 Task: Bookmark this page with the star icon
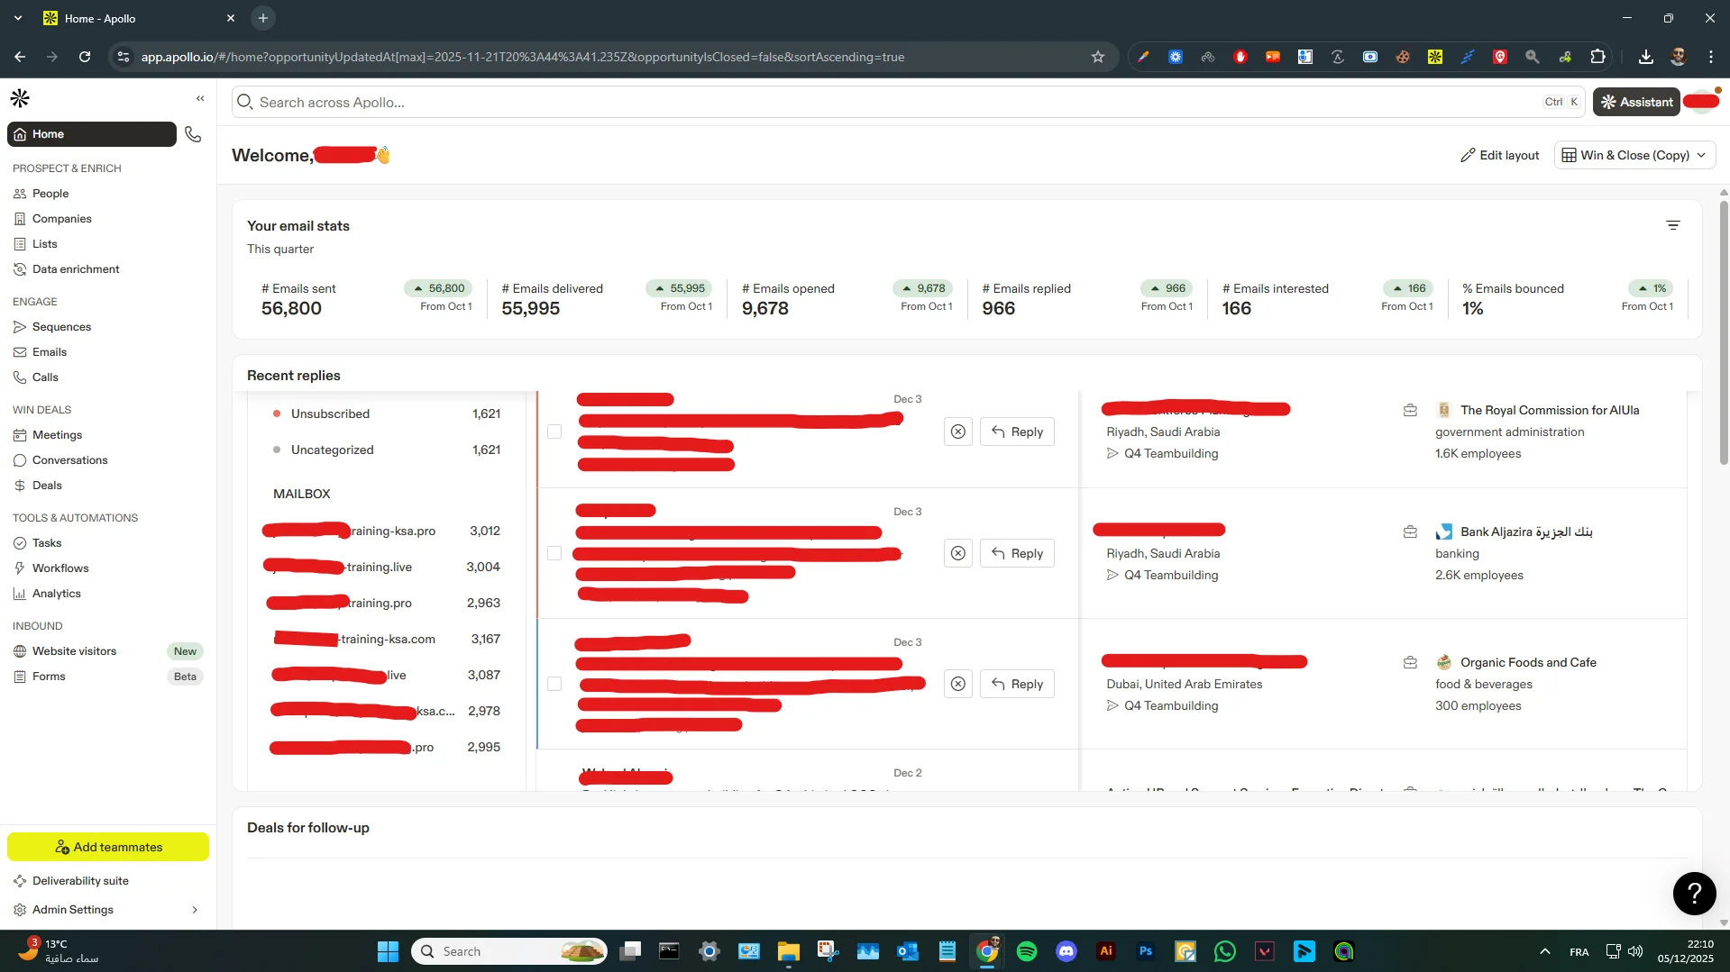pos(1097,57)
